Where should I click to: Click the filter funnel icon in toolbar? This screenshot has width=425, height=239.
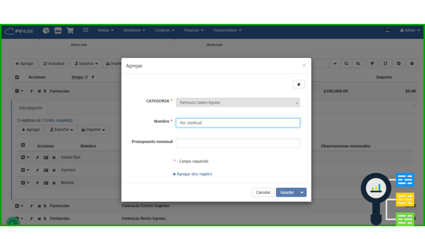point(372,63)
